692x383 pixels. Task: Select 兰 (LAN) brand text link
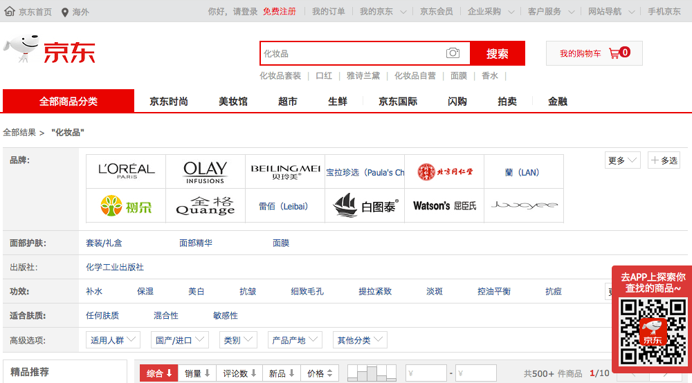point(522,172)
